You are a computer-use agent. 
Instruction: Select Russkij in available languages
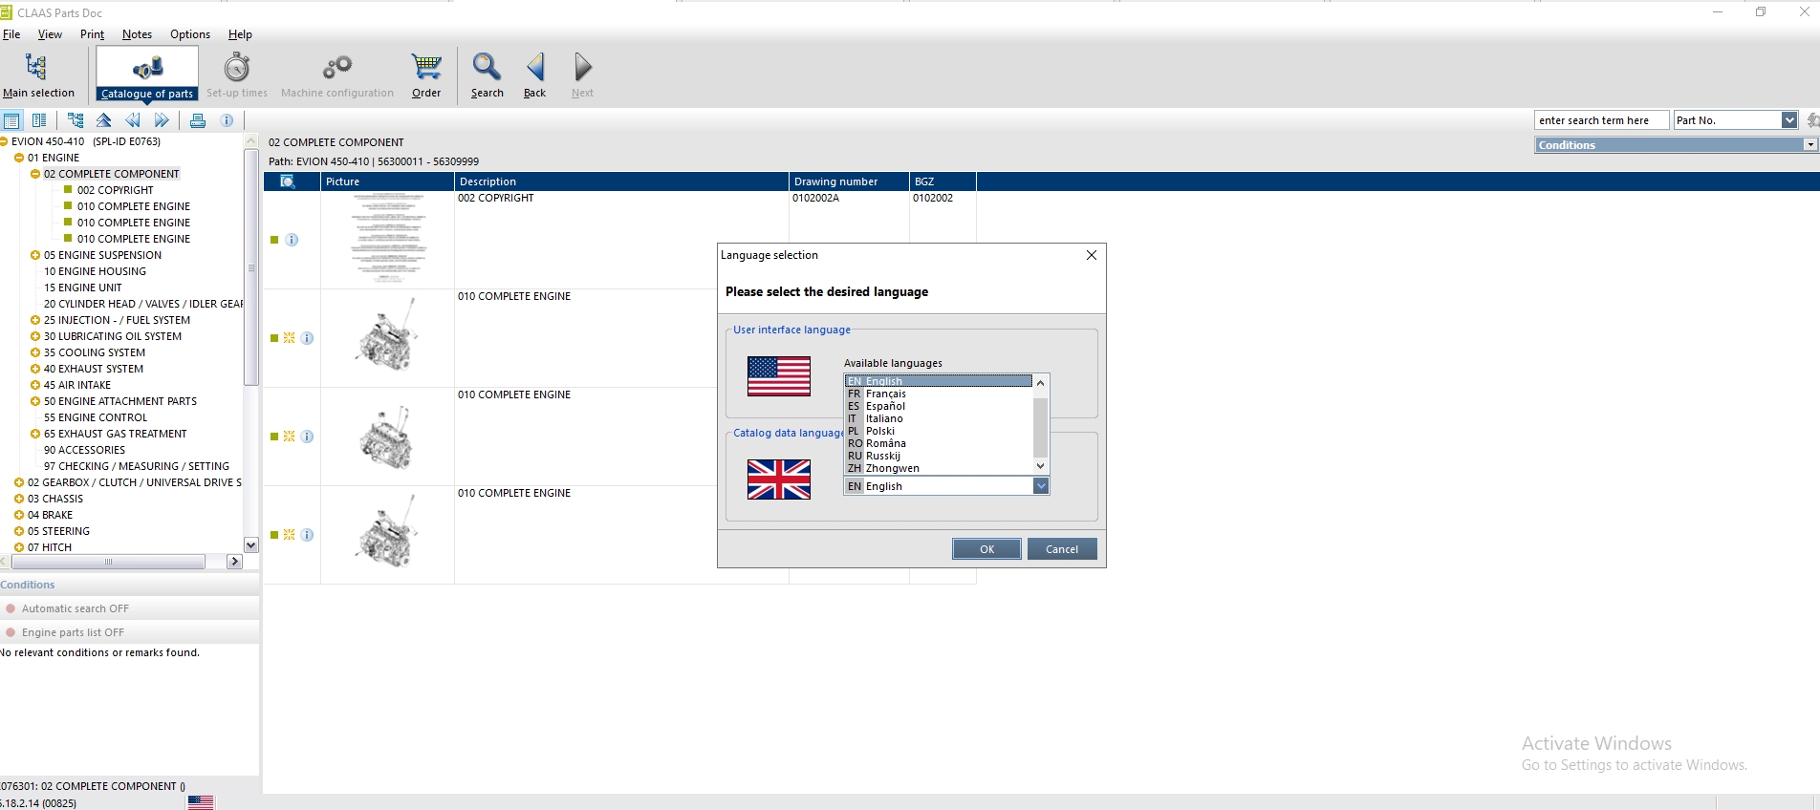pyautogui.click(x=939, y=456)
